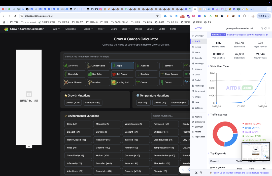Image resolution: width=272 pixels, height=176 pixels.
Task: Click the Select Crop search field
Action: pos(127,57)
